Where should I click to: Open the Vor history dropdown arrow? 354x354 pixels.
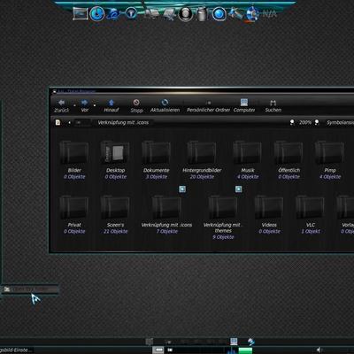95,105
